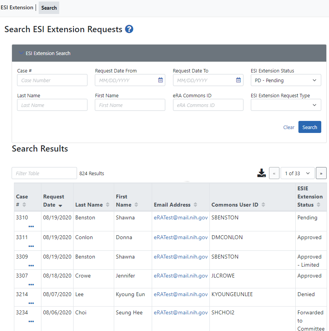The image size is (329, 331).
Task: Sort by Request Date column arrow
Action: 60,205
